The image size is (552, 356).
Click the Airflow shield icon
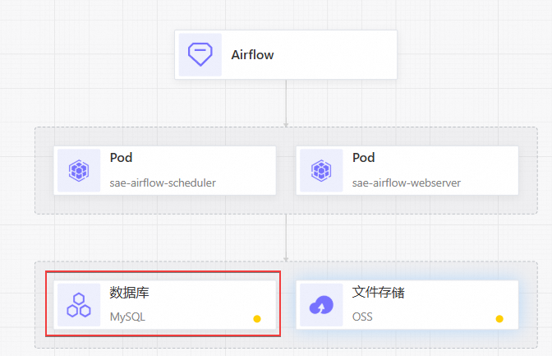pos(200,54)
